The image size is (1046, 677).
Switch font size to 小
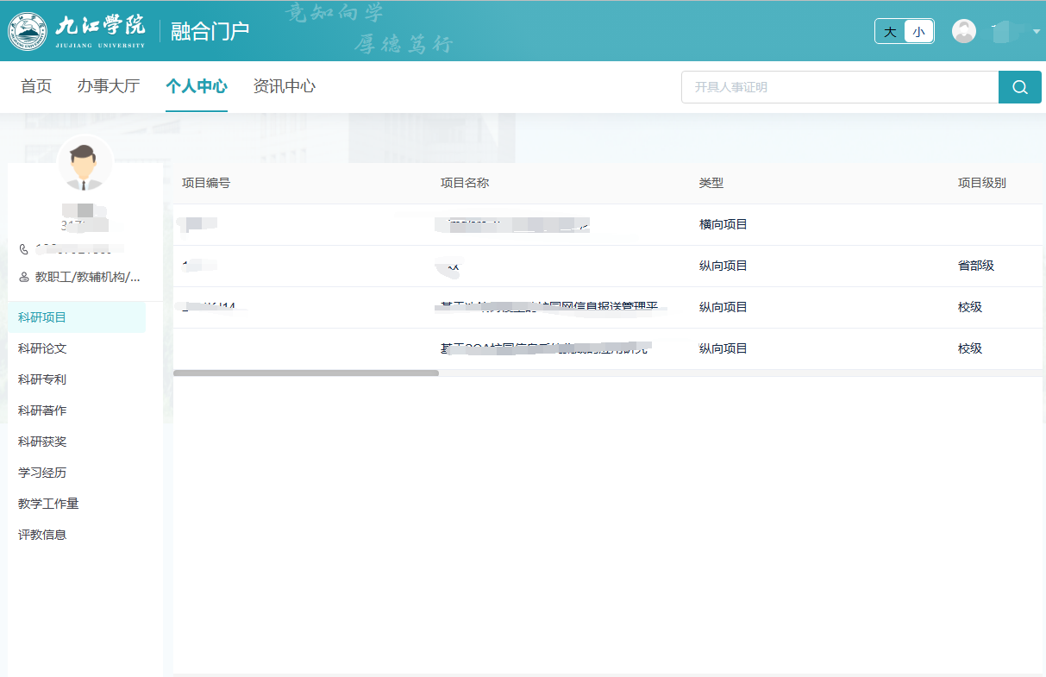918,32
